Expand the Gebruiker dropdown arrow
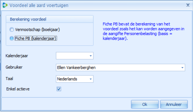Screen dimensions: 193x112 [182, 67]
